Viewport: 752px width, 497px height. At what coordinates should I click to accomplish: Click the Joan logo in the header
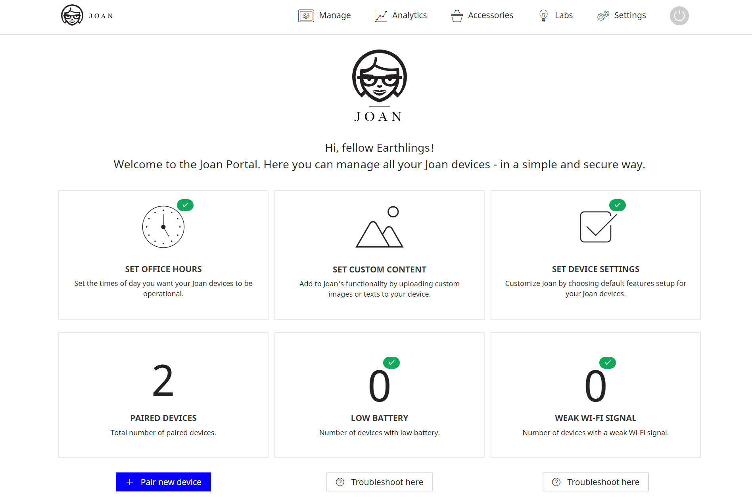[87, 15]
